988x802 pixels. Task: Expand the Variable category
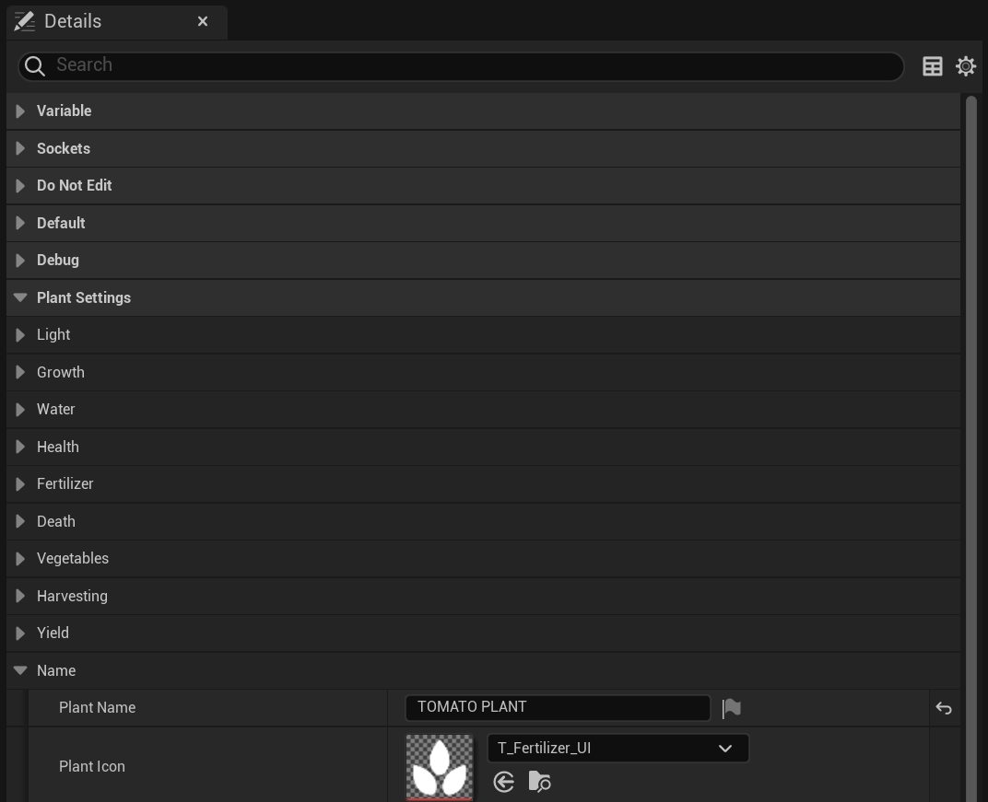[20, 111]
